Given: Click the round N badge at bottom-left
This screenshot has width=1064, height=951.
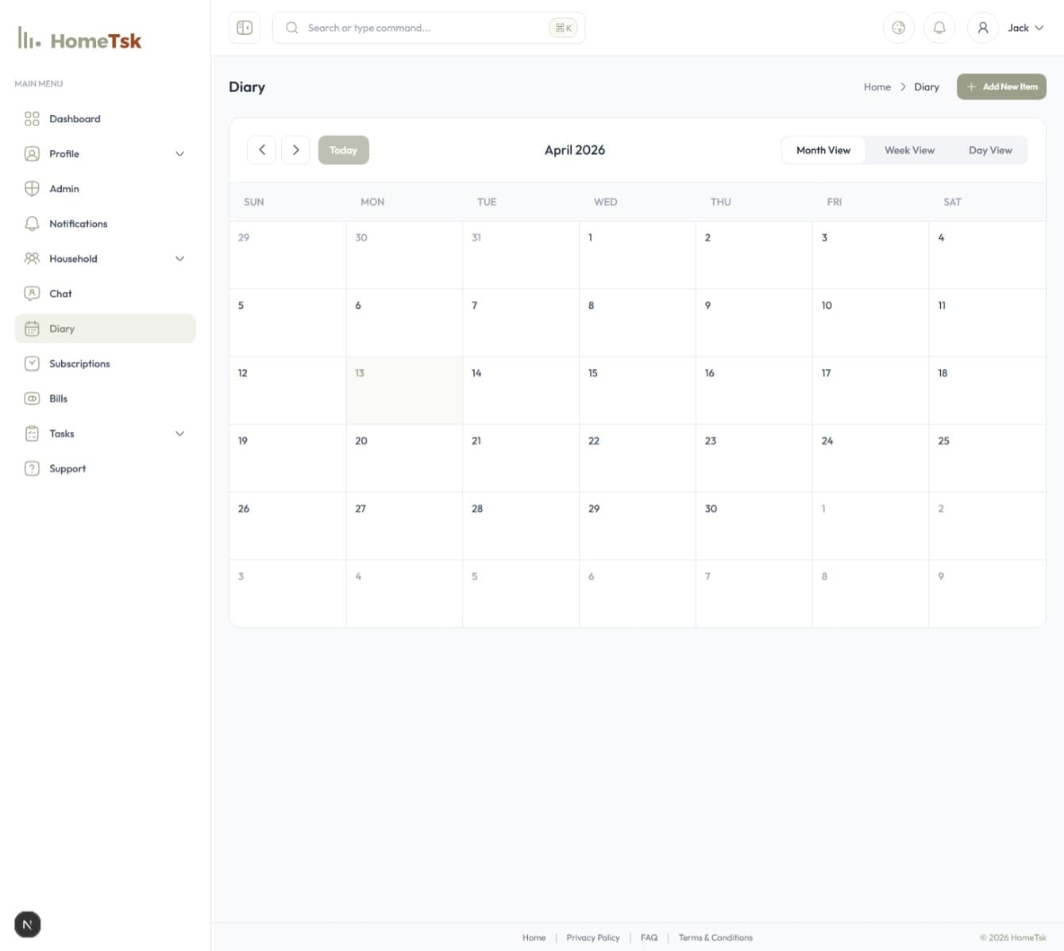Looking at the screenshot, I should (x=28, y=924).
